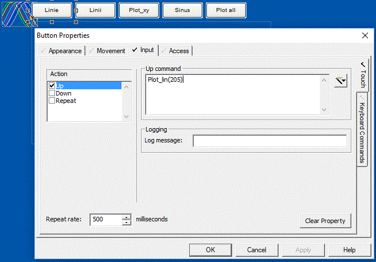
Task: Select the Sinus button on the canvas
Action: click(x=183, y=10)
